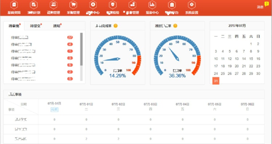272x144 pixels.
Task: Open the 系统设置 gear icon
Action: [192, 5]
